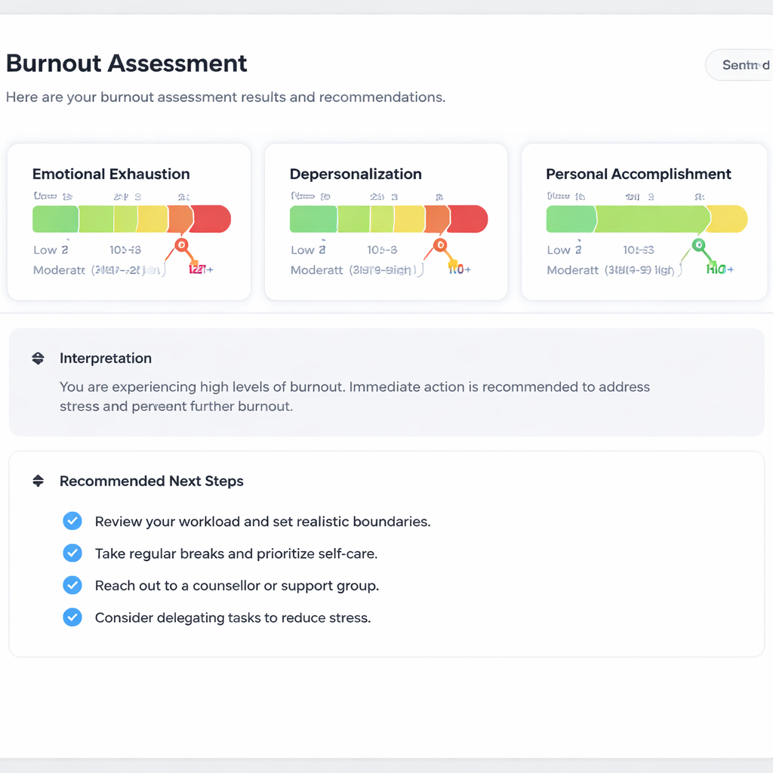Toggle completion of regular breaks recommendation
Viewport: 773px width, 773px height.
(72, 553)
